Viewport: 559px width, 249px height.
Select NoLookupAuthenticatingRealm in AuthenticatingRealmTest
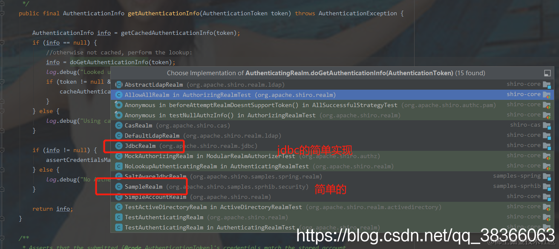coord(332,166)
